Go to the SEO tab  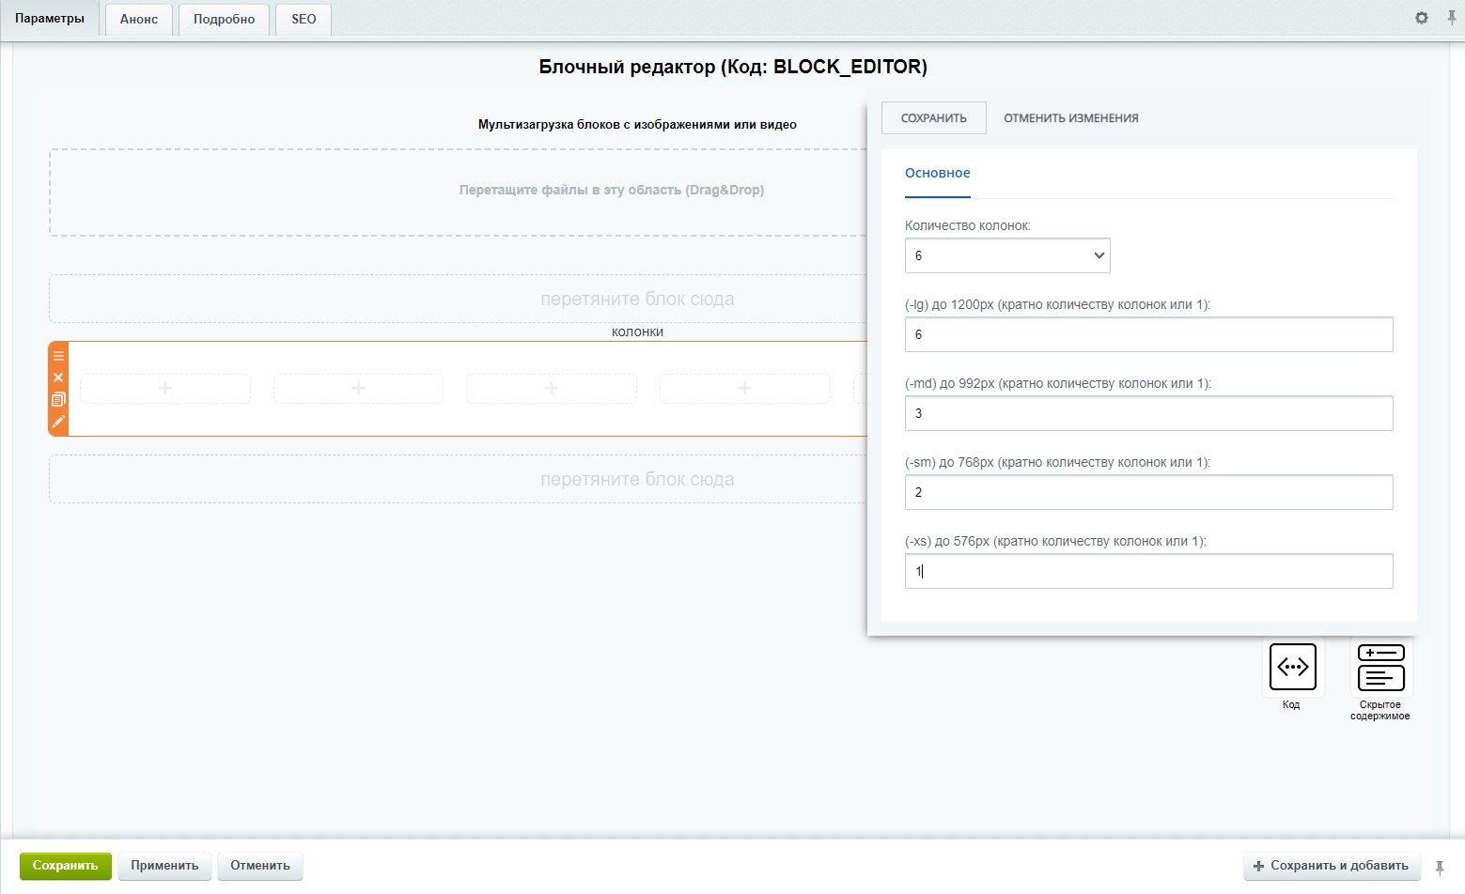(x=304, y=19)
